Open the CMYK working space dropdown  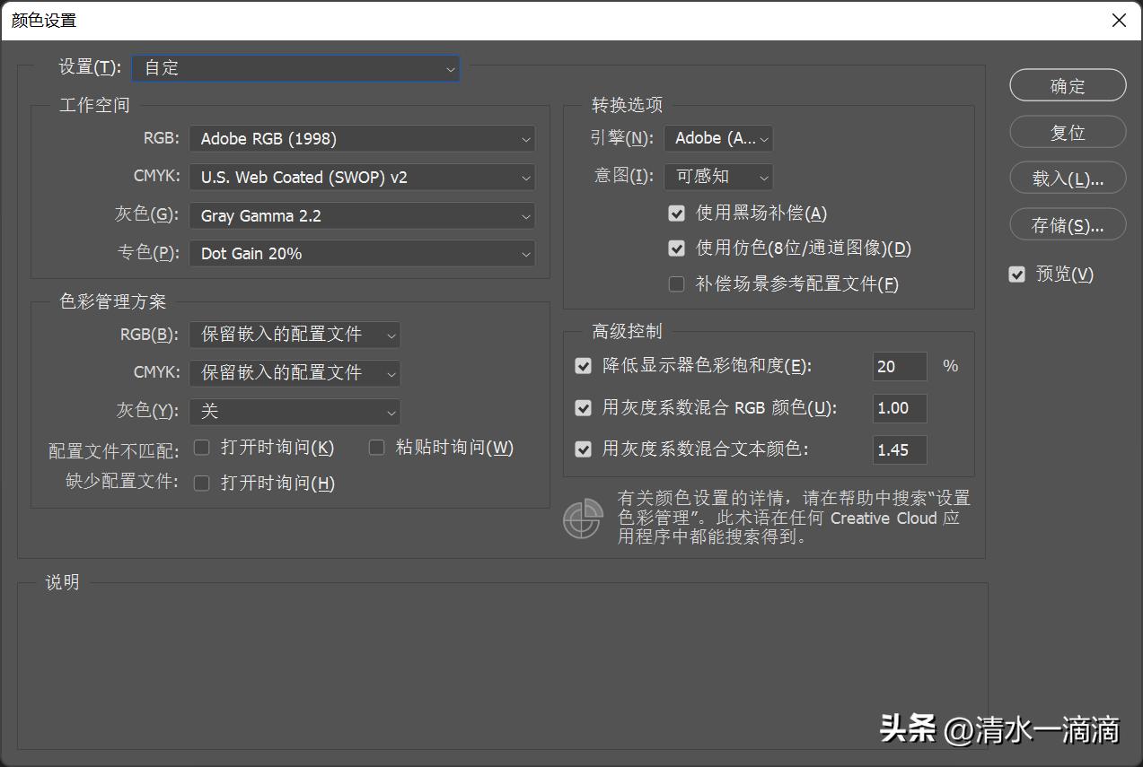tap(361, 178)
